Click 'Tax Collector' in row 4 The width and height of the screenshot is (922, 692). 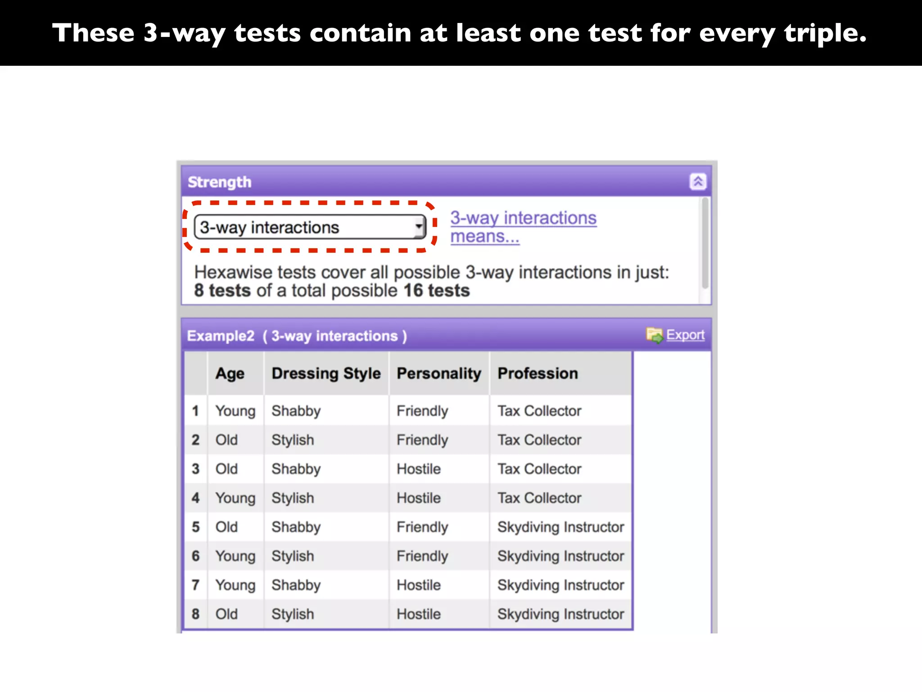pyautogui.click(x=539, y=498)
